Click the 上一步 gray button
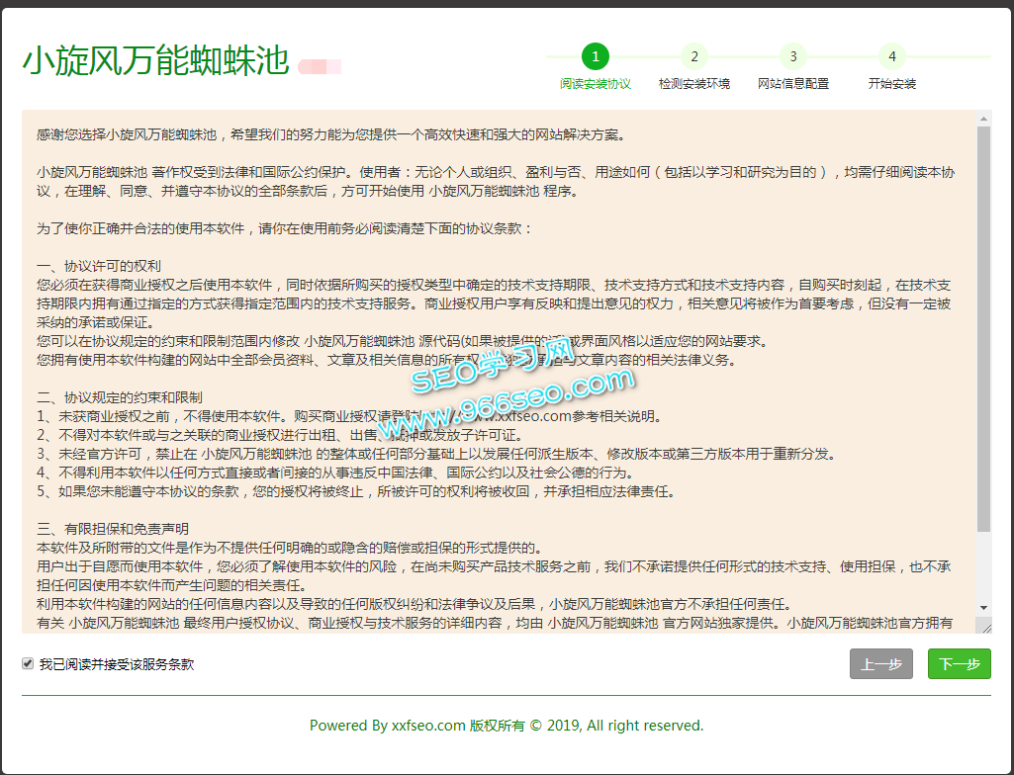The height and width of the screenshot is (775, 1014). pyautogui.click(x=880, y=664)
